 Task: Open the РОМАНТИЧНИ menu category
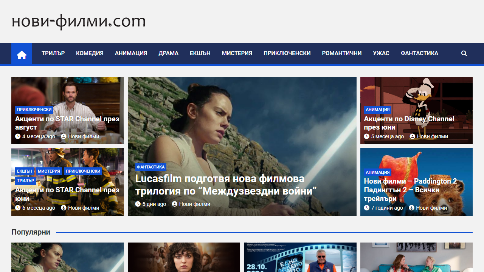(342, 53)
